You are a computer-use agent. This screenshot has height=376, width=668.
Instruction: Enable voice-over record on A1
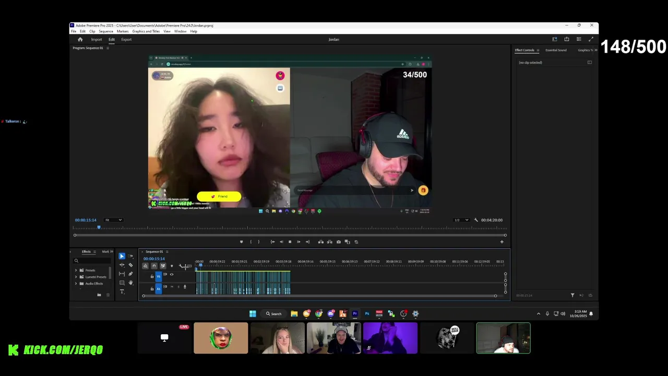click(x=185, y=287)
